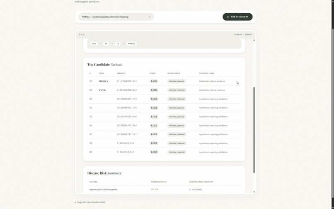Click the 0.212 score badge in row 06
Screen dimensions: 334x209
coord(154,126)
